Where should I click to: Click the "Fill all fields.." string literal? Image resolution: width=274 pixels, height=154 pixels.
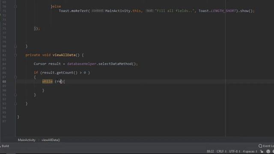tap(174, 11)
